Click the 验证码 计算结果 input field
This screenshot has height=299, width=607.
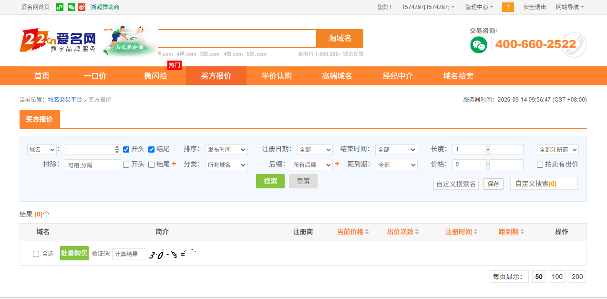click(129, 254)
